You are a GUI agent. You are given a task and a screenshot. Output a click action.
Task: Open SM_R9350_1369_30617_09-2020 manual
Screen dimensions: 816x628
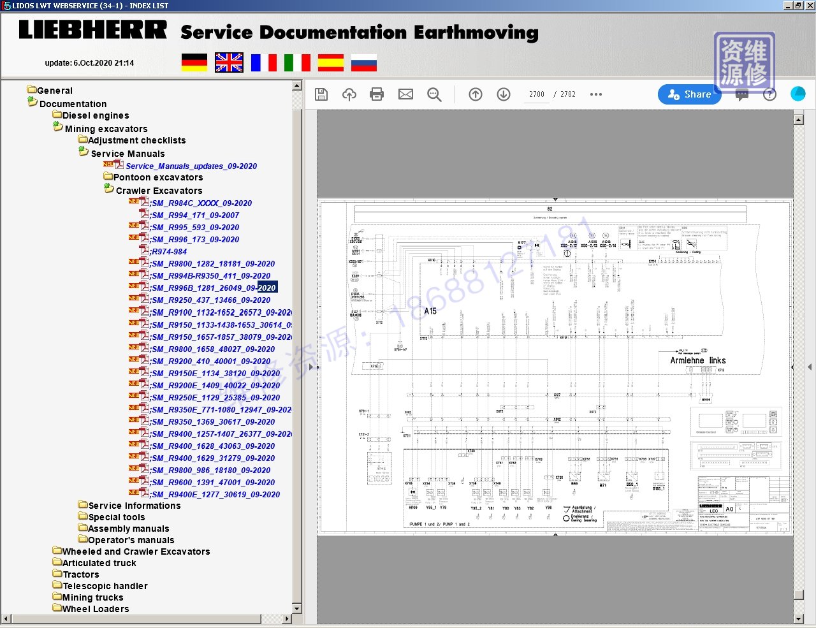(213, 421)
